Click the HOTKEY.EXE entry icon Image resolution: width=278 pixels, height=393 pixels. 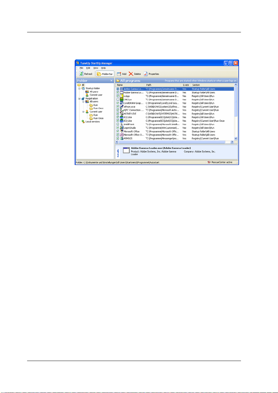(122, 114)
